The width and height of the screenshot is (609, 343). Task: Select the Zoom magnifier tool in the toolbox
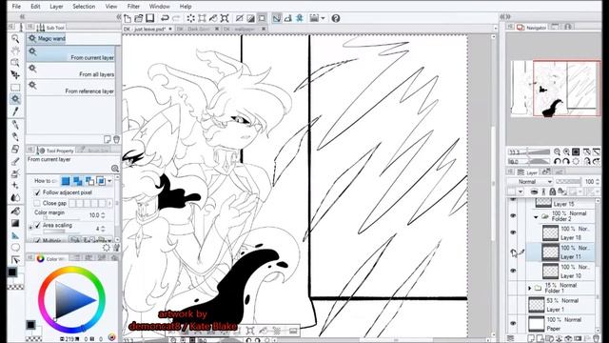click(x=15, y=38)
